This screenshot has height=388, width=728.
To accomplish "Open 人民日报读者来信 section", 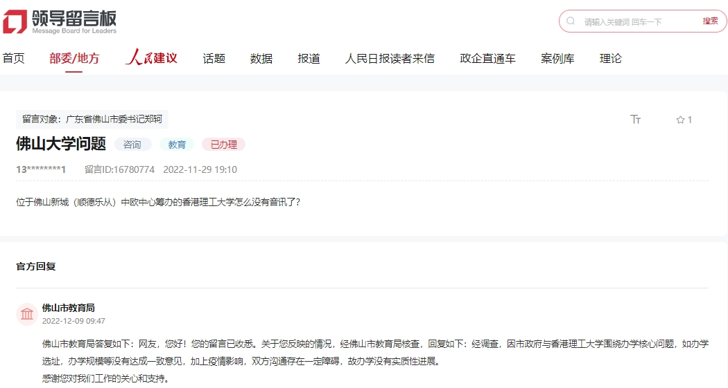I will (390, 58).
